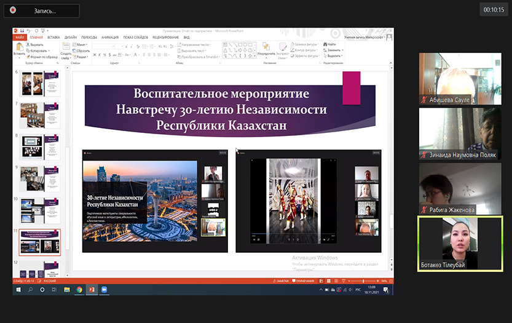Switch to the АНИМАЦИЯ ribbon tab
This screenshot has width=512, height=323.
coord(110,37)
